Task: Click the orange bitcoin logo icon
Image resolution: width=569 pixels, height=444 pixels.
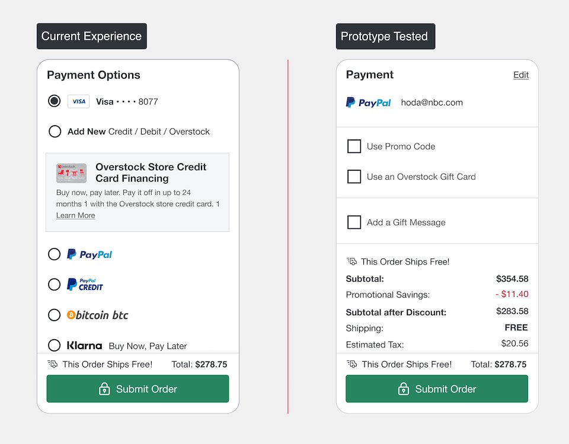Action: click(71, 315)
